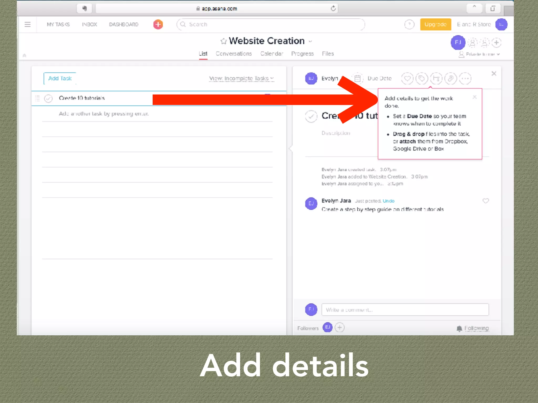Open the Website Creation title dropdown arrow
Viewport: 538px width, 403px height.
[x=311, y=41]
